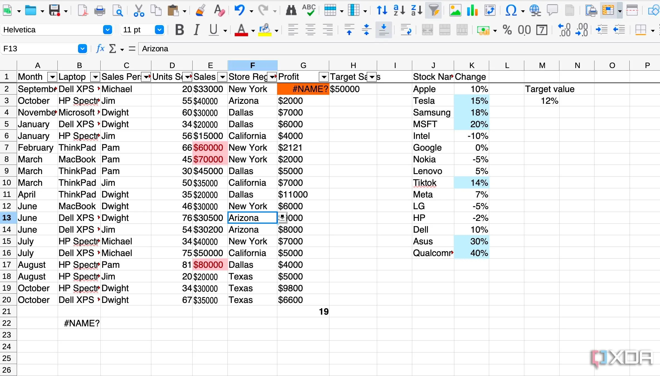Expand the Name Box dropdown

pos(82,49)
